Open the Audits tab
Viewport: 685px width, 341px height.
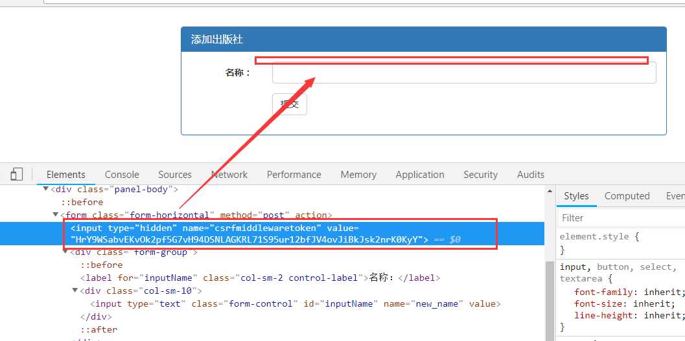coord(531,175)
